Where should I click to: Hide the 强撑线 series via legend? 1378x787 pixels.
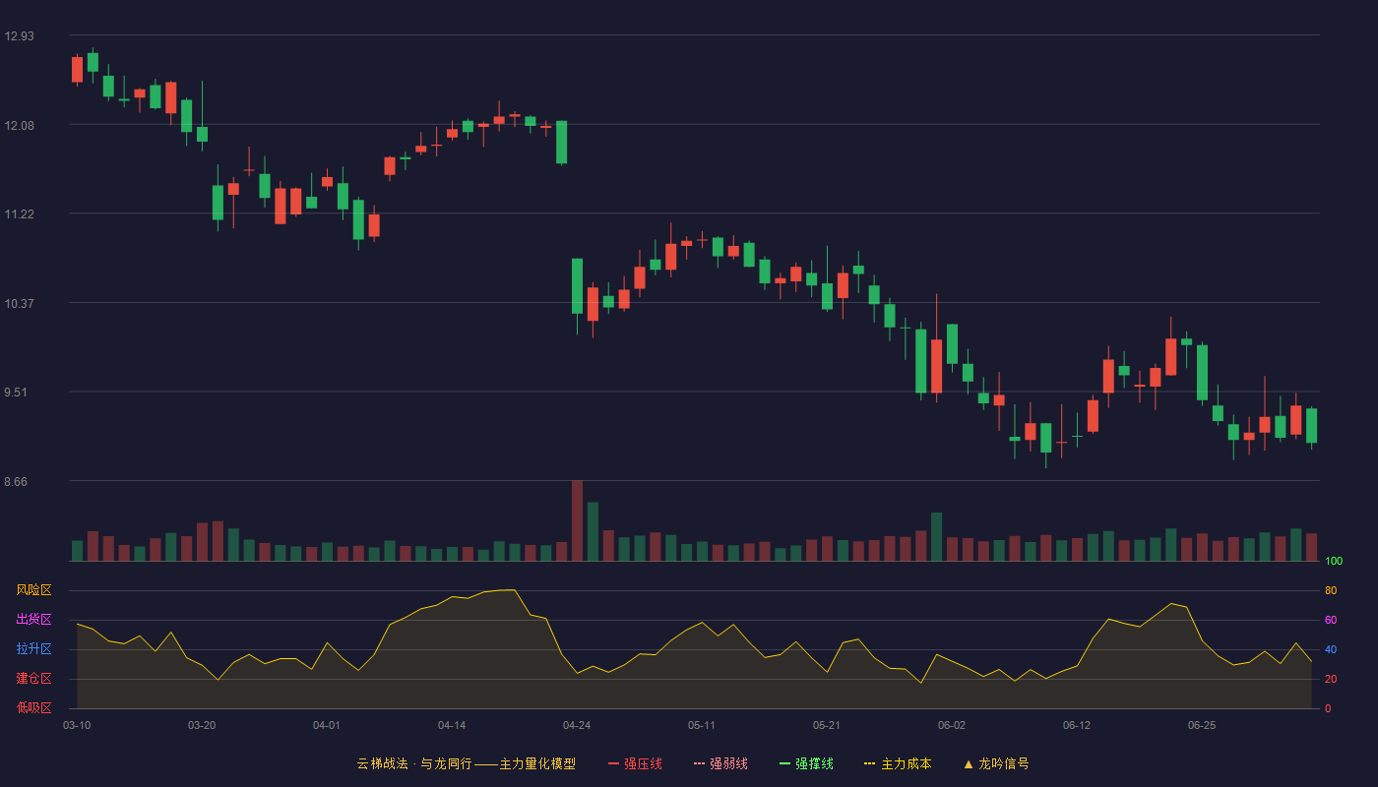pyautogui.click(x=806, y=763)
